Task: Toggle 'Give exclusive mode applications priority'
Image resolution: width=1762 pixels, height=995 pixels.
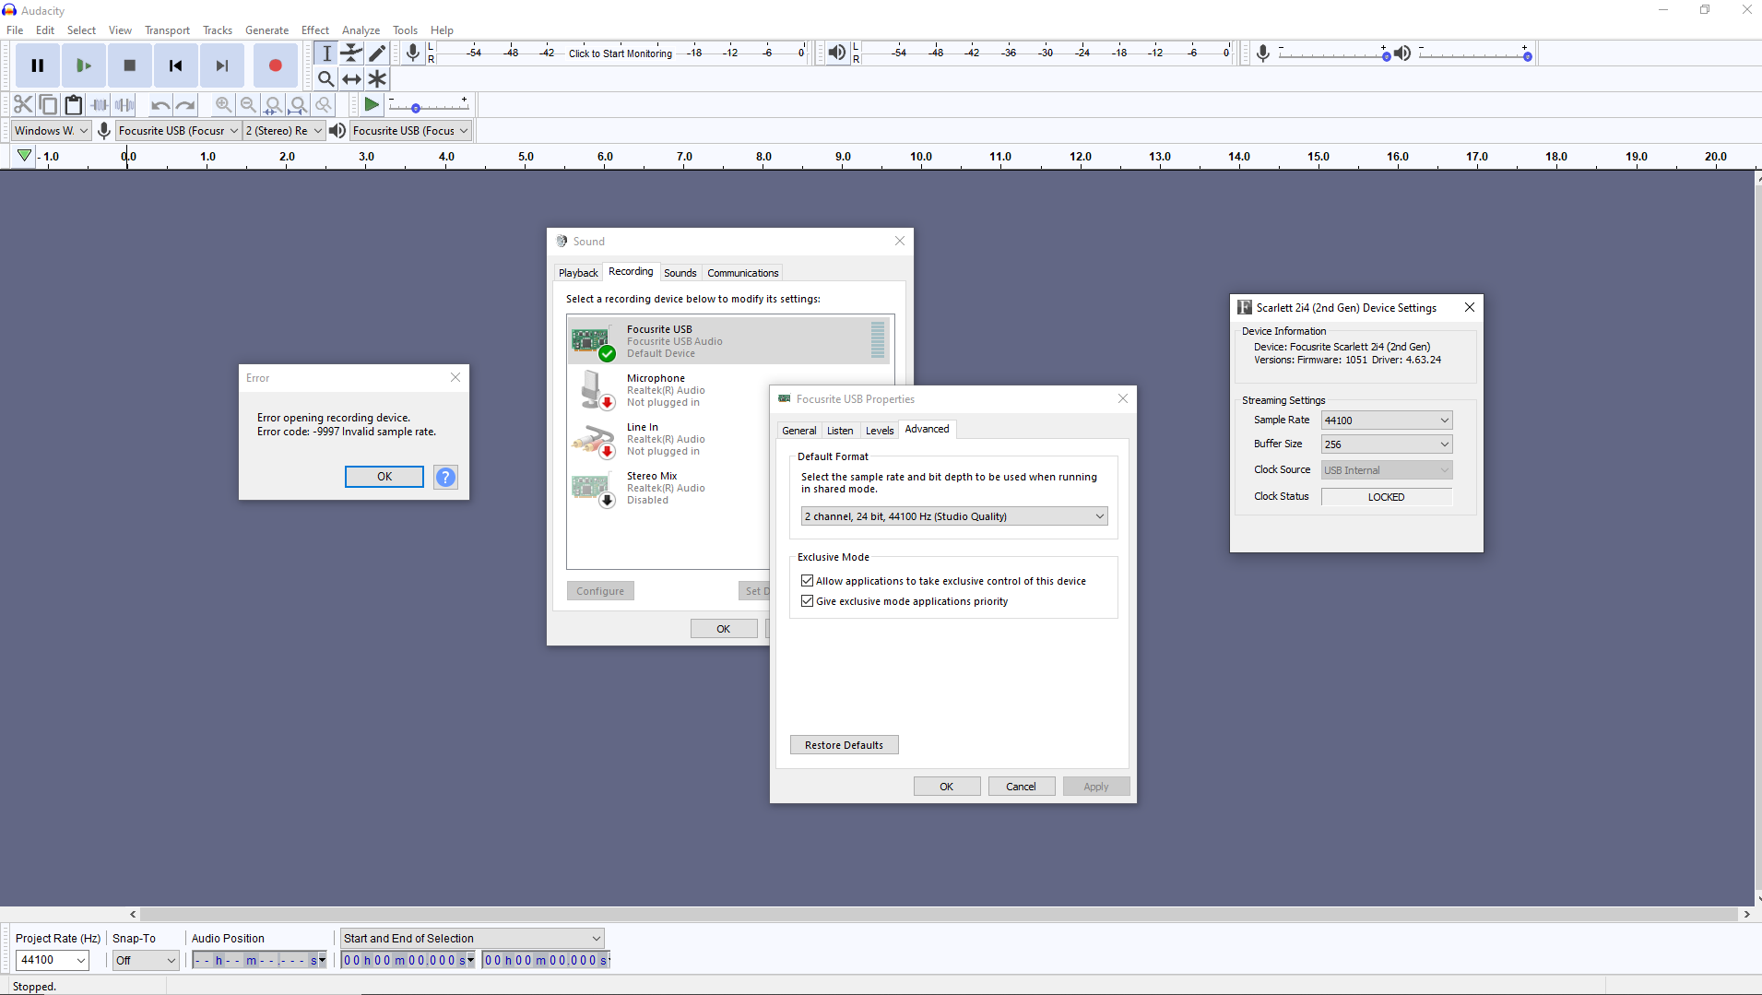Action: (x=807, y=601)
